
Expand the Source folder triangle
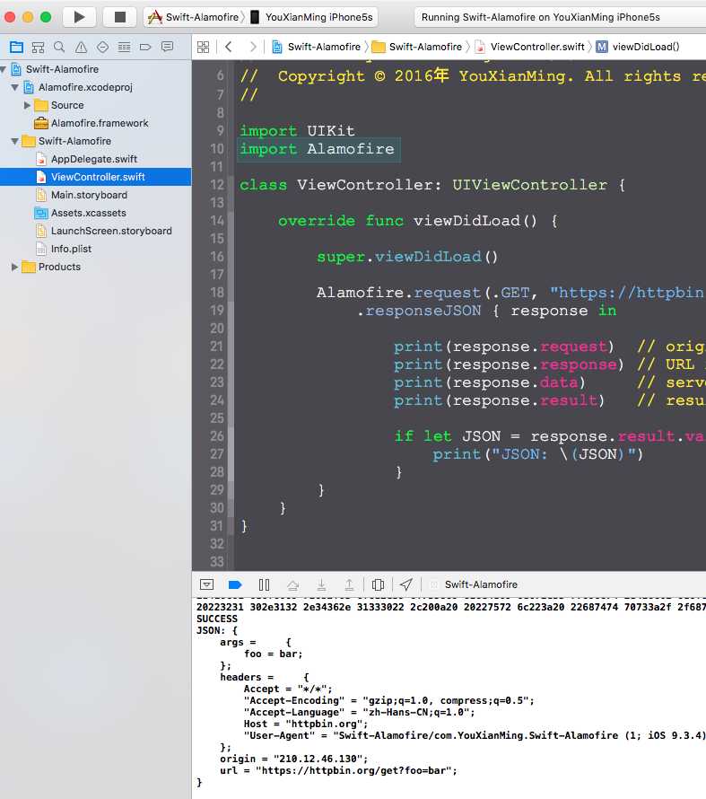click(x=27, y=105)
